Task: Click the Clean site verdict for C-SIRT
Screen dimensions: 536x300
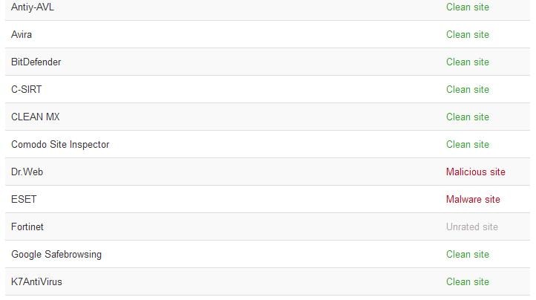Action: [x=467, y=90]
